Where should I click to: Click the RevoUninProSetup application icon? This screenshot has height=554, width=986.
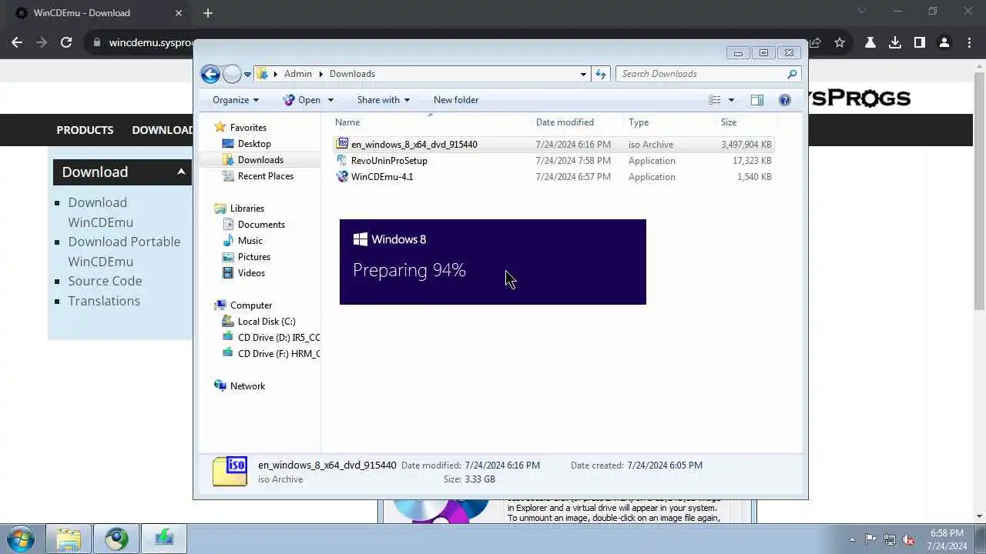coord(342,160)
